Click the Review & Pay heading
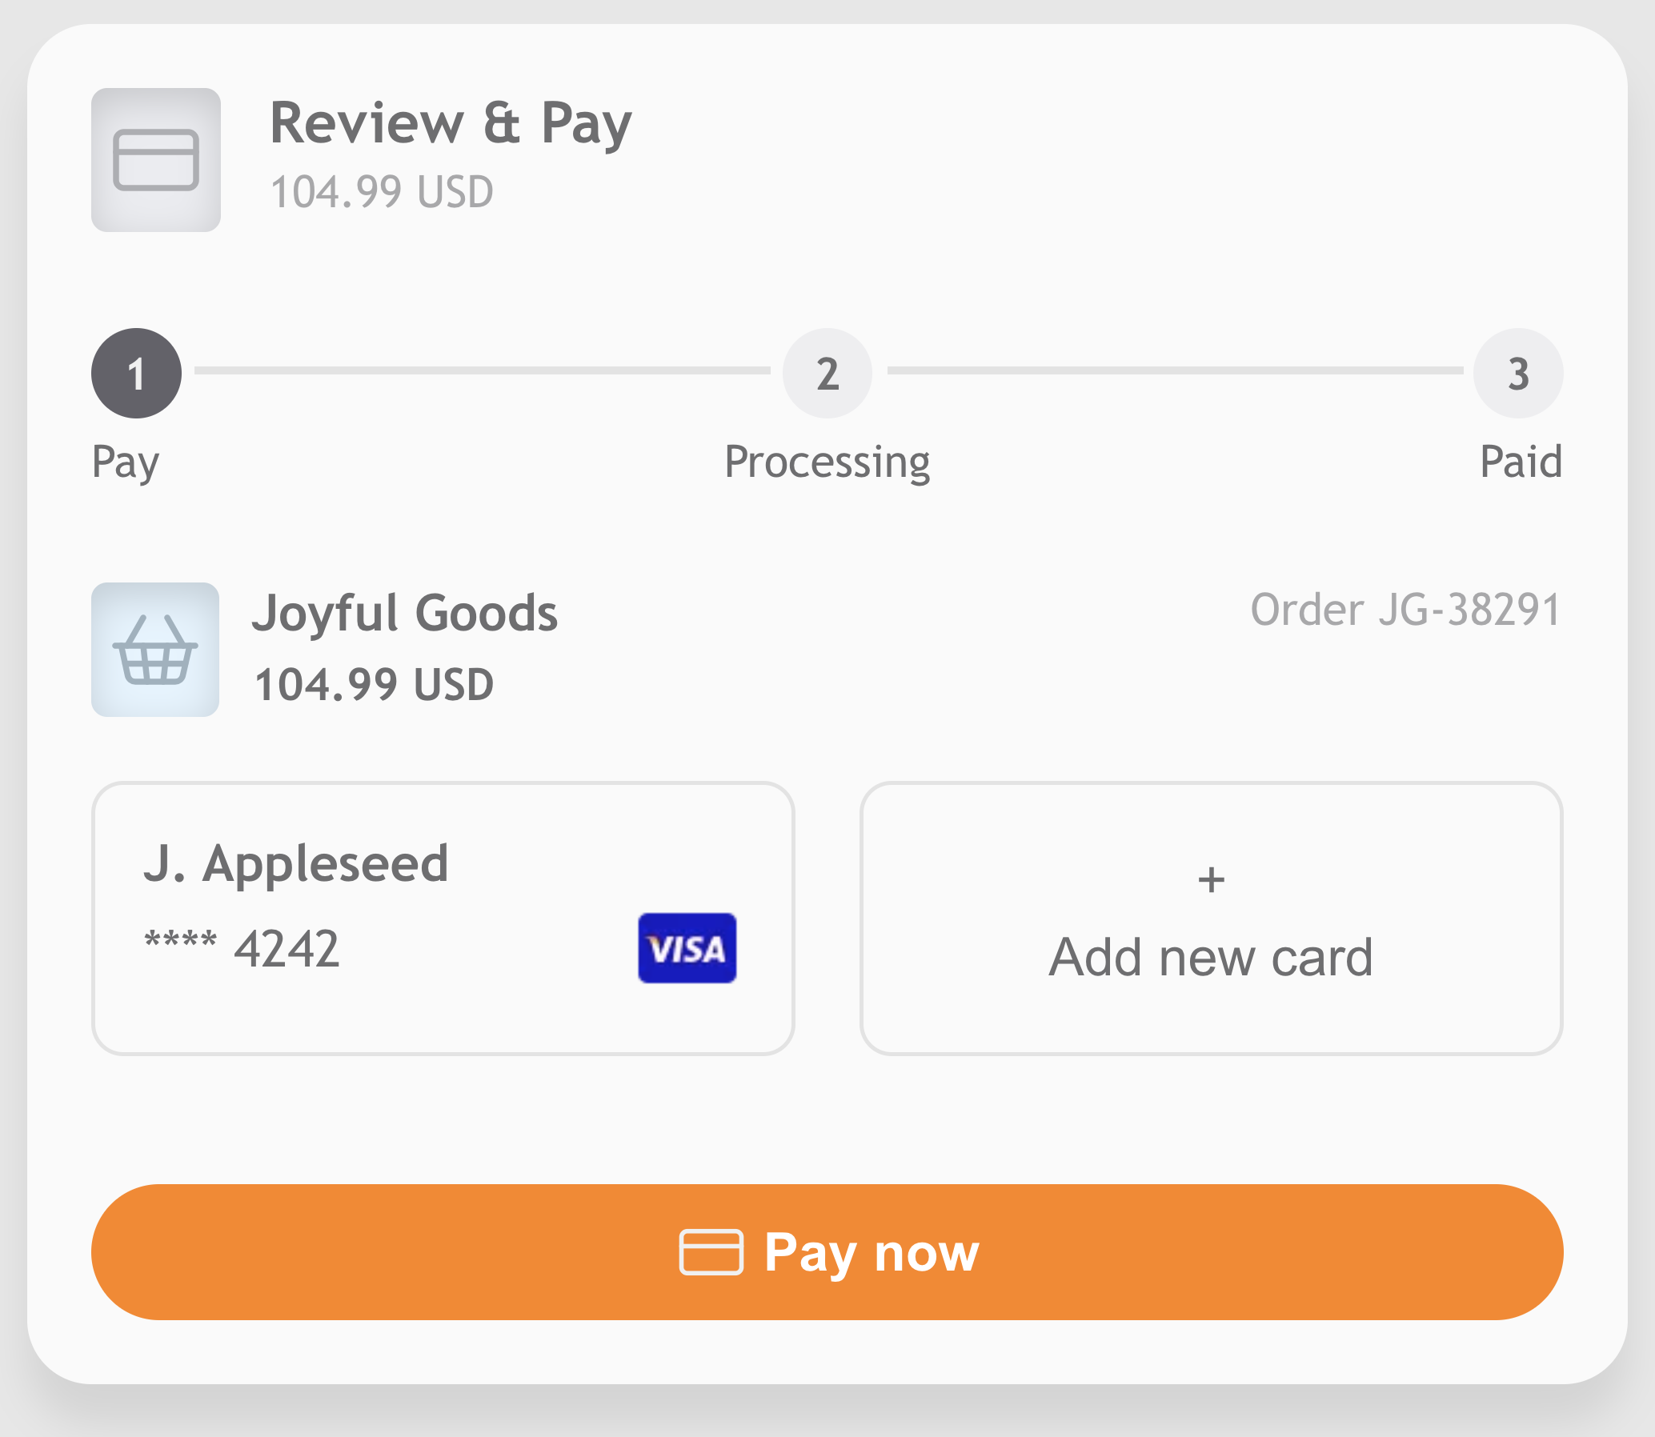The width and height of the screenshot is (1655, 1437). (451, 123)
